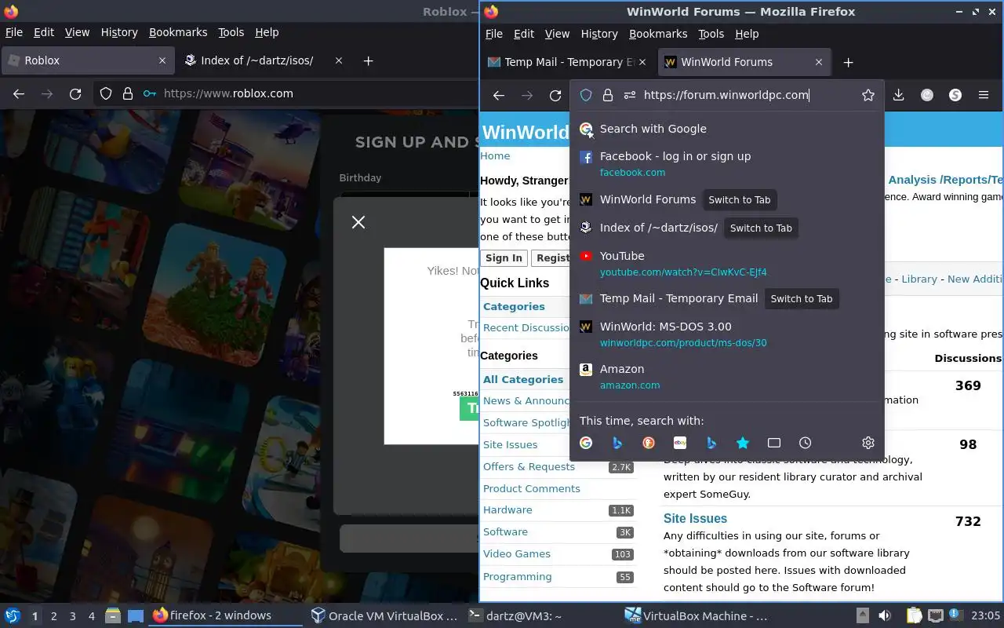Open Offers & Requests category
This screenshot has width=1004, height=628.
529,466
